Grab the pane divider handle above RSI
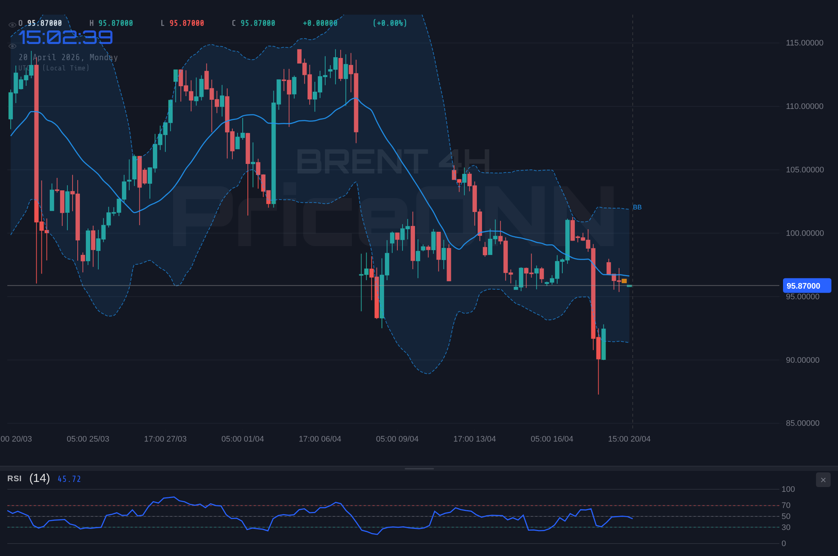838x556 pixels. point(419,468)
